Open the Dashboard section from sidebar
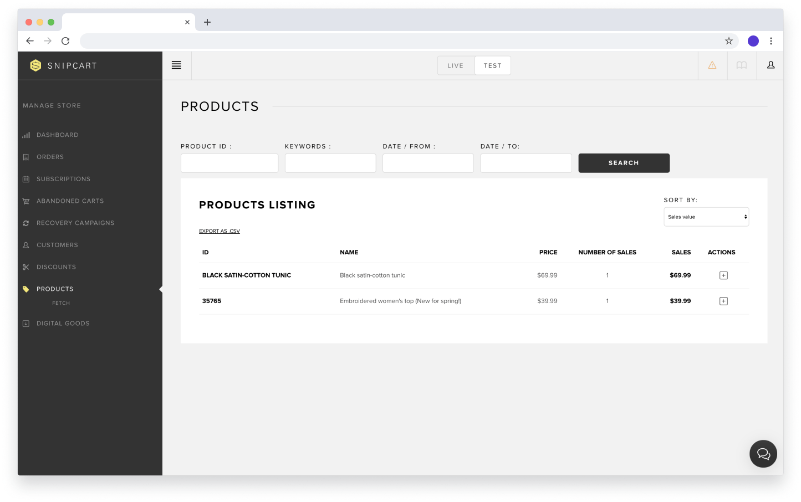This screenshot has height=502, width=801. pyautogui.click(x=26, y=135)
